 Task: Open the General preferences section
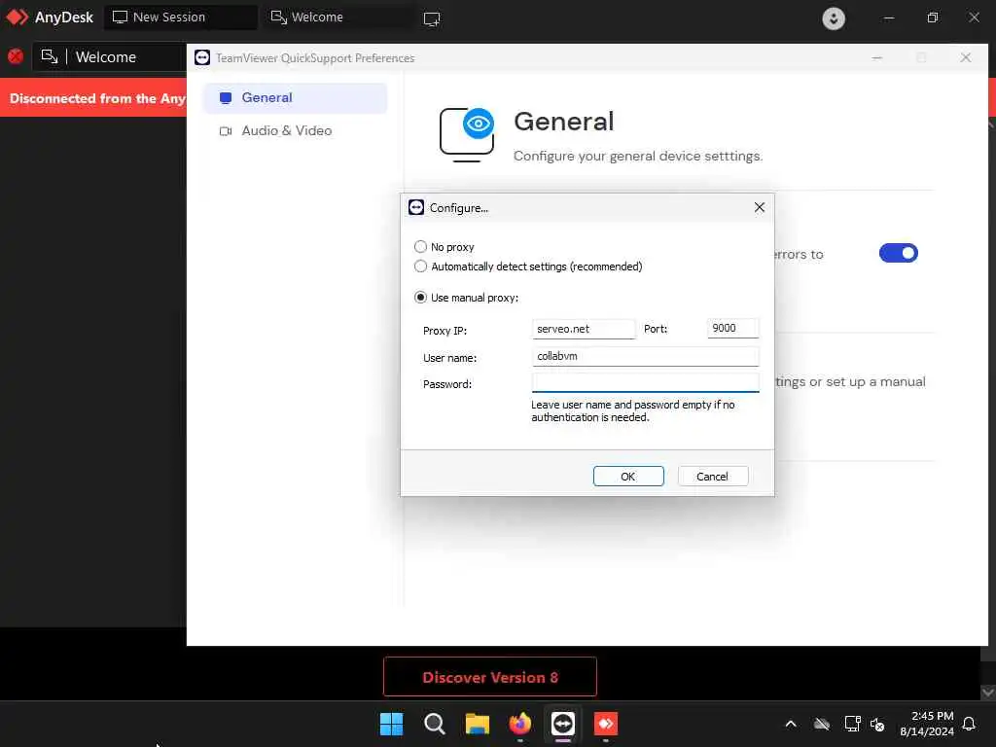(296, 98)
